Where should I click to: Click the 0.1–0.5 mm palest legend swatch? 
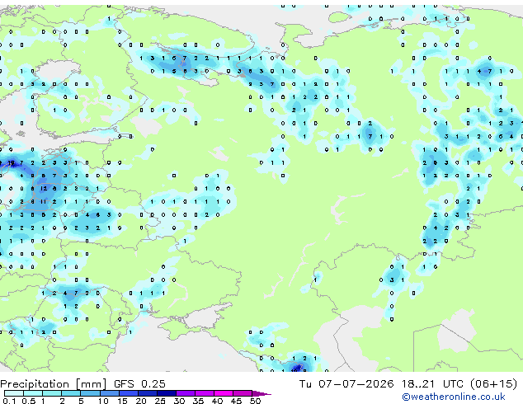pyautogui.click(x=14, y=393)
